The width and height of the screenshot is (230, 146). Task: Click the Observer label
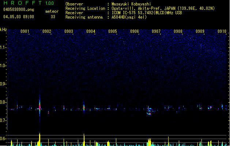[x=74, y=4]
